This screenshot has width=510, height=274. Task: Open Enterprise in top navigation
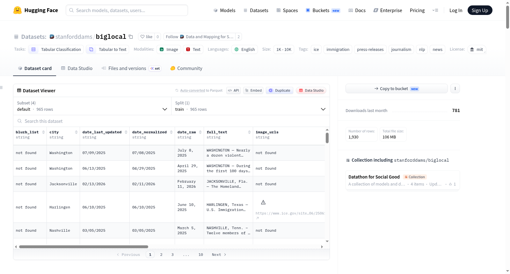(x=388, y=10)
